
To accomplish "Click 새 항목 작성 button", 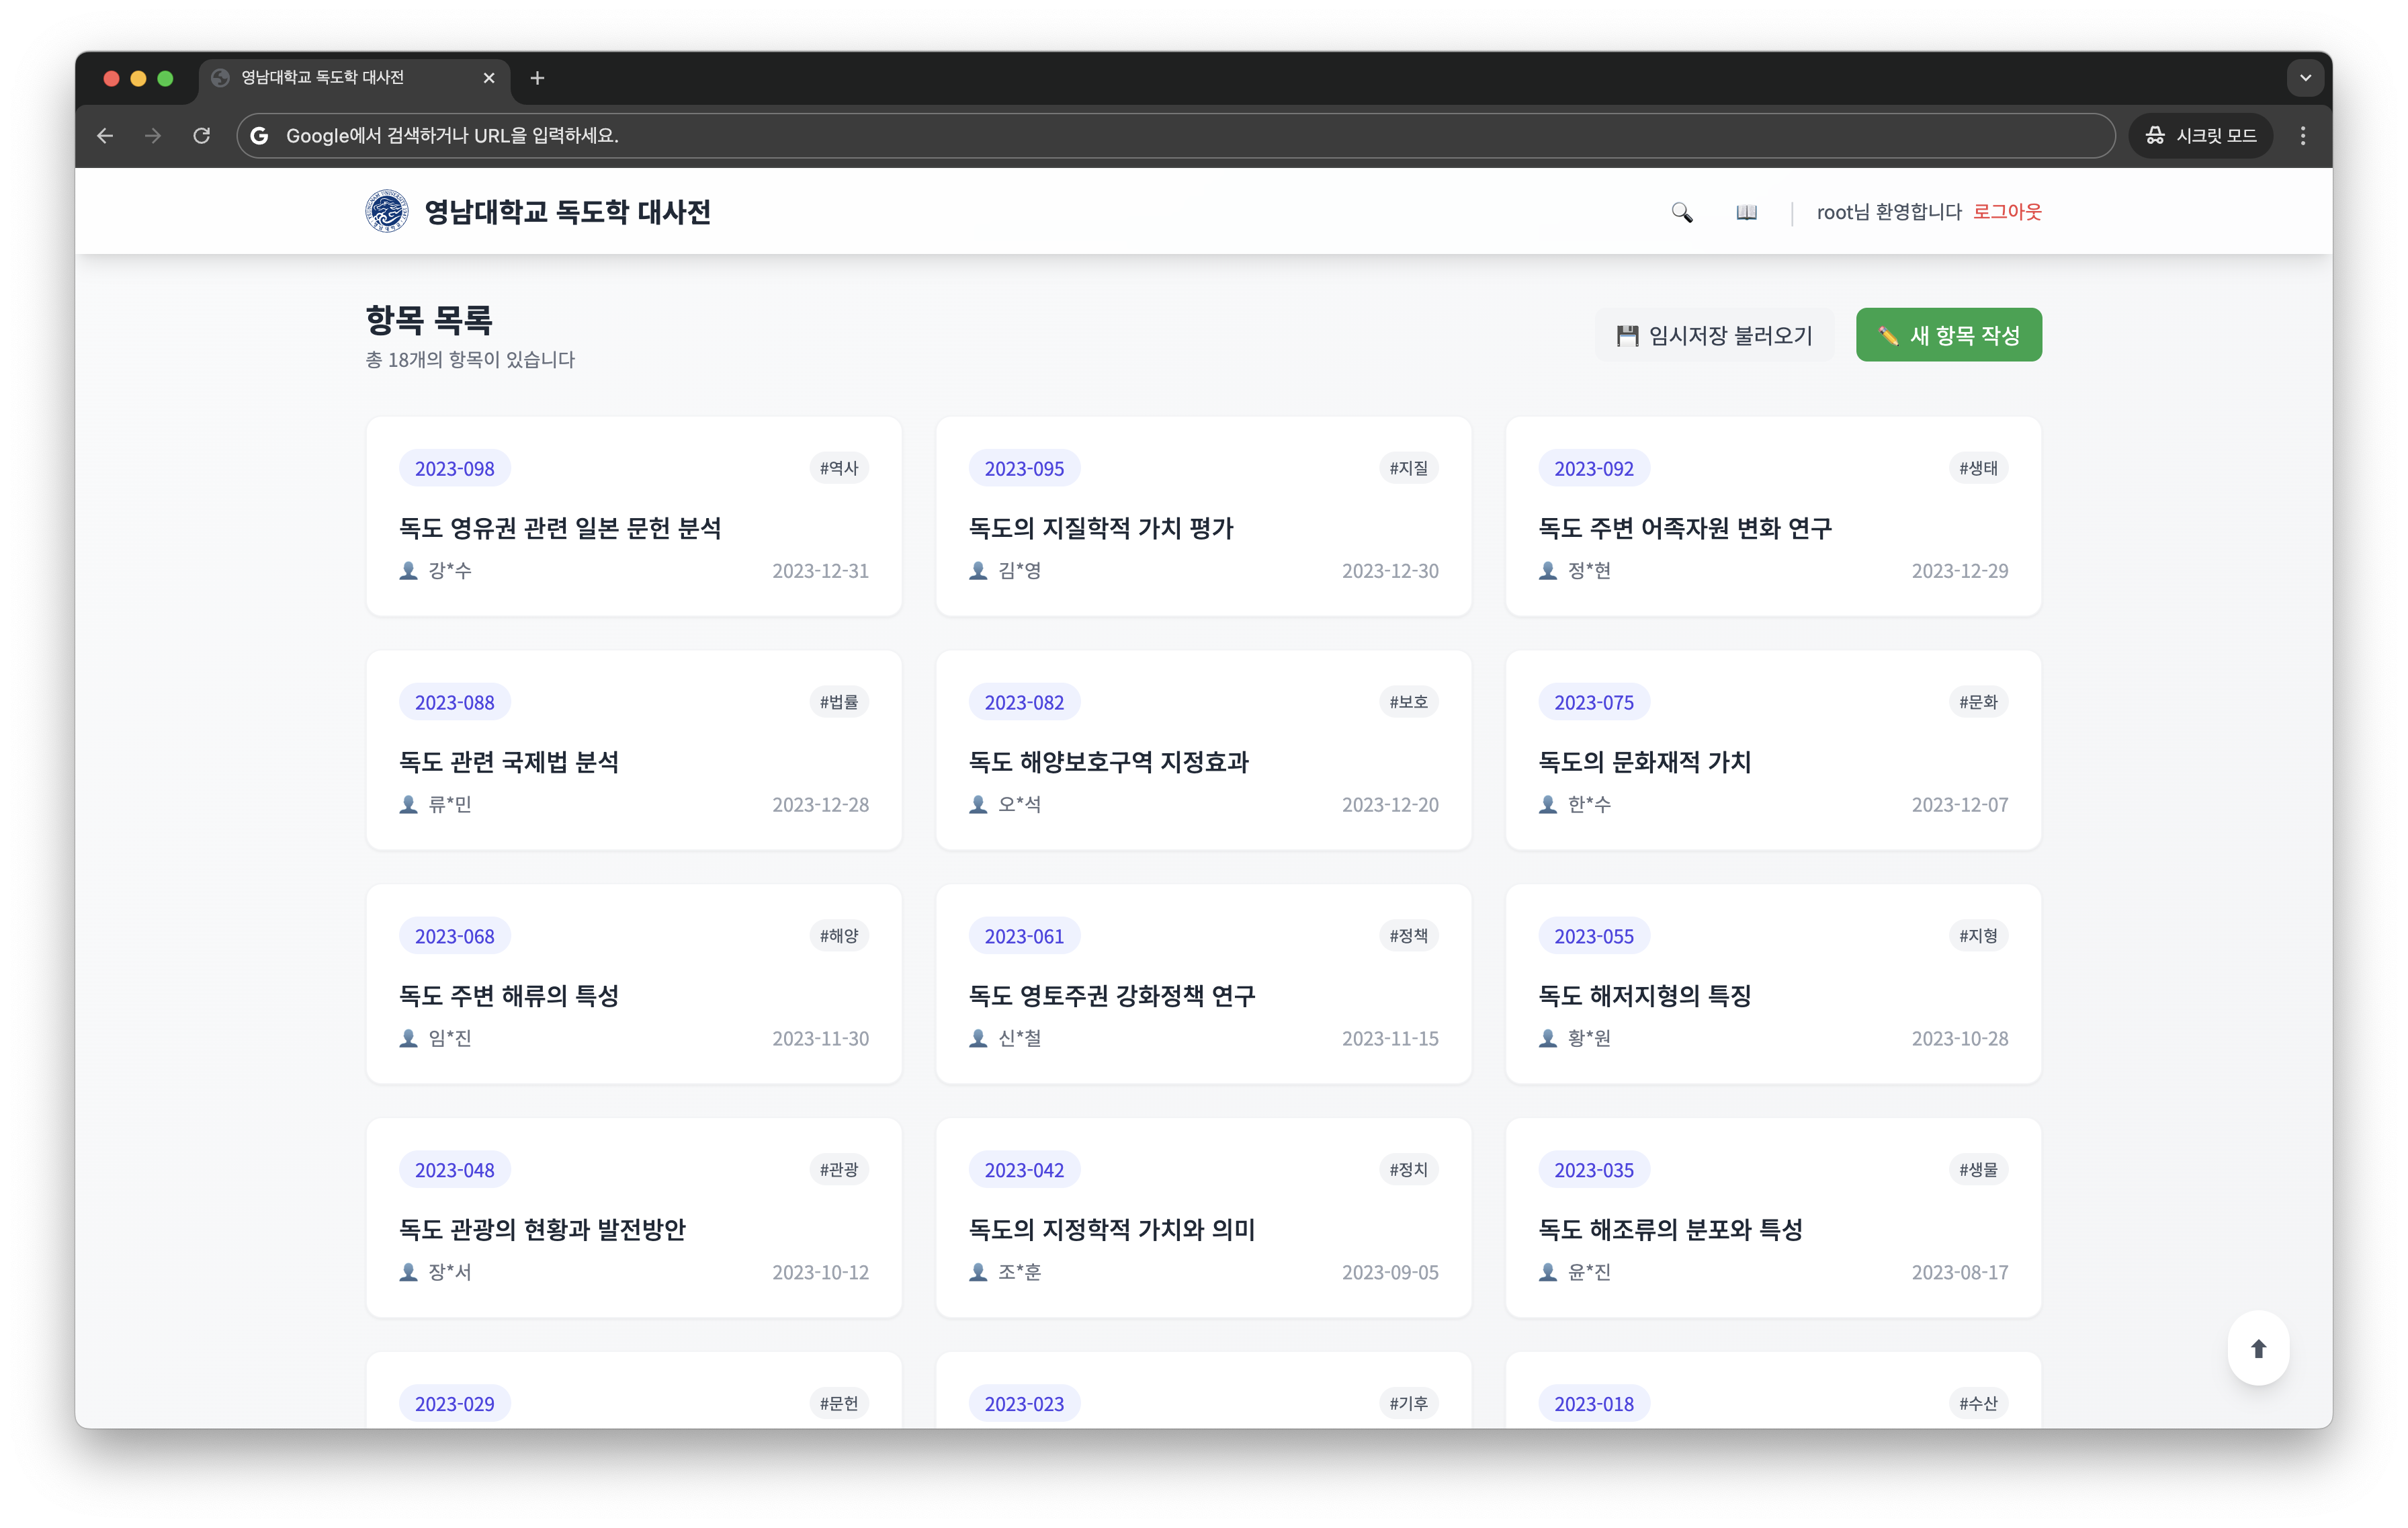I will [x=1948, y=335].
